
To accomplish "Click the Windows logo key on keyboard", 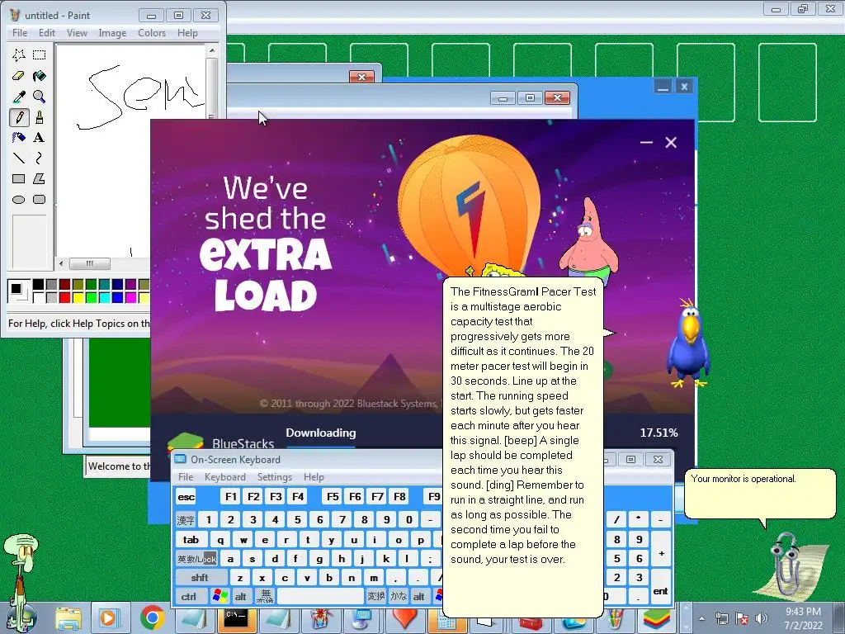I will [x=220, y=596].
